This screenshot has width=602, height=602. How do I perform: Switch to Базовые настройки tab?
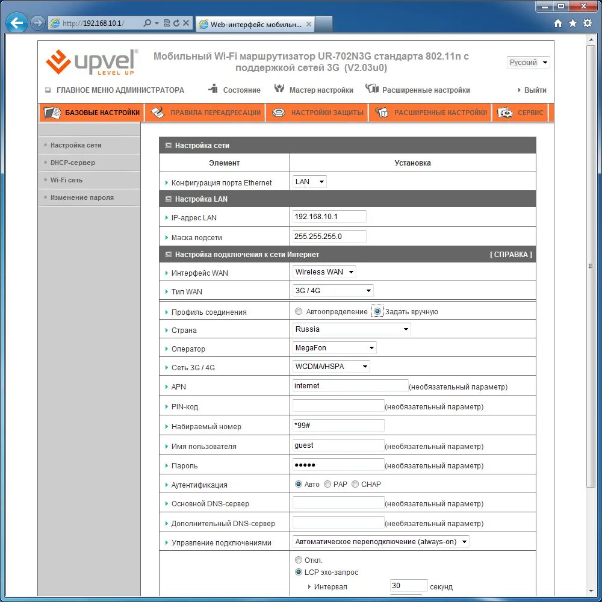(x=92, y=113)
